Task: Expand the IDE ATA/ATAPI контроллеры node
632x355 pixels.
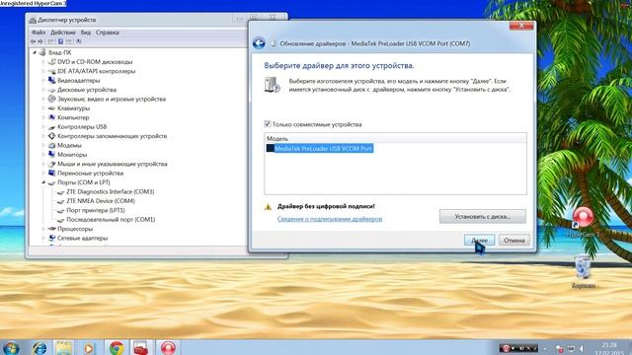Action: (43, 71)
